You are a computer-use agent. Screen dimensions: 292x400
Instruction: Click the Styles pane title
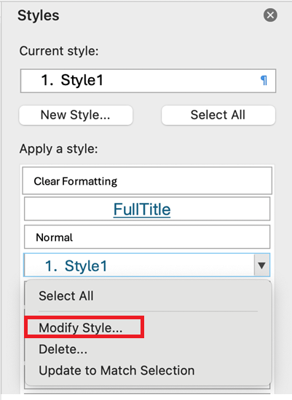[x=39, y=15]
